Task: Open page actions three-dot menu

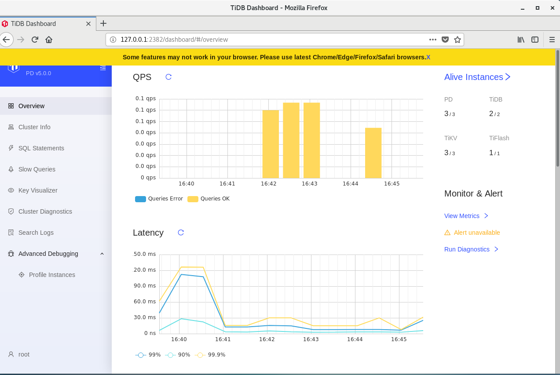Action: click(433, 40)
